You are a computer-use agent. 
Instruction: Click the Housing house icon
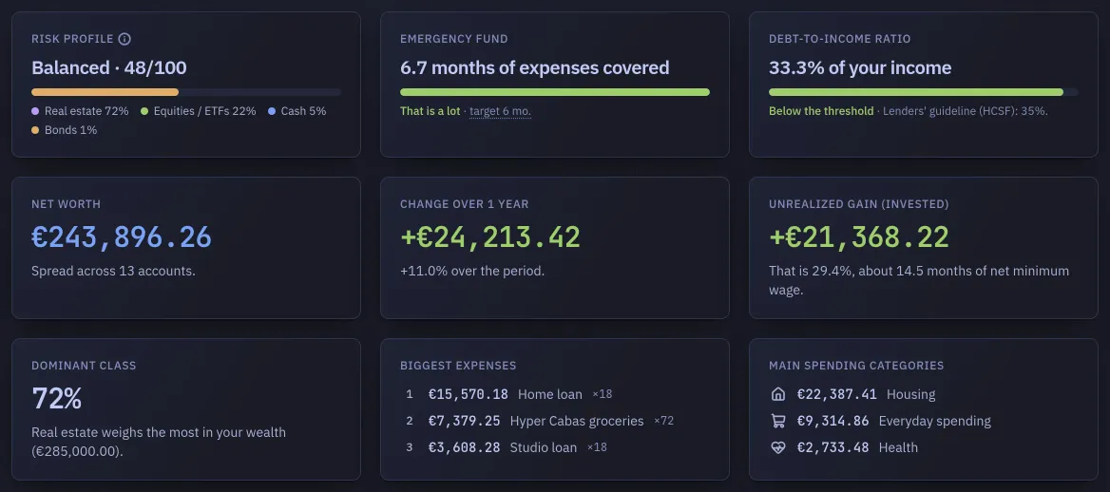778,394
